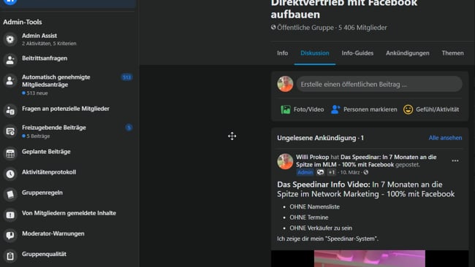Click the Ich zeige dir mein Speedinar-System text
This screenshot has width=475, height=267.
[327, 239]
